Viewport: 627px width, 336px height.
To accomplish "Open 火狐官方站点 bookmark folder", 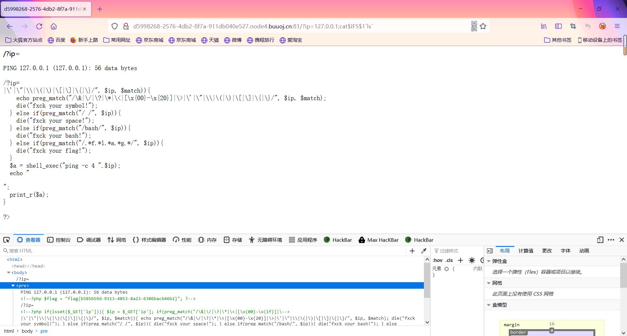I will point(24,40).
